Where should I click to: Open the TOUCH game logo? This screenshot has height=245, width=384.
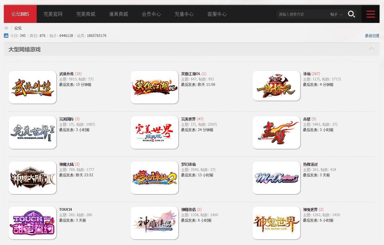(32, 223)
